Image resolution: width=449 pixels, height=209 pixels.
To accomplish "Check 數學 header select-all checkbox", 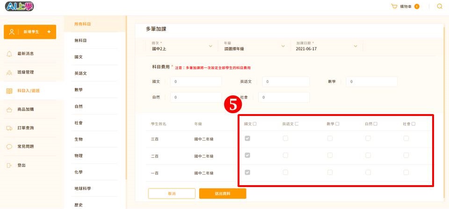I will [x=337, y=124].
